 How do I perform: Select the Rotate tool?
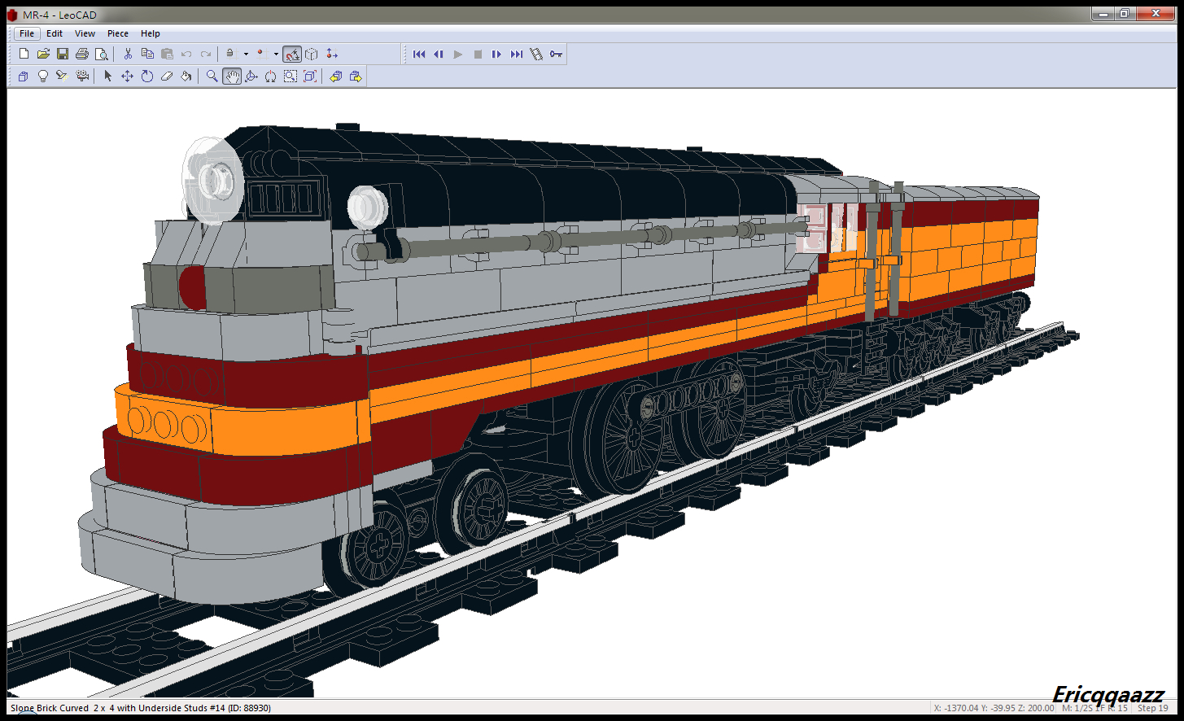146,76
